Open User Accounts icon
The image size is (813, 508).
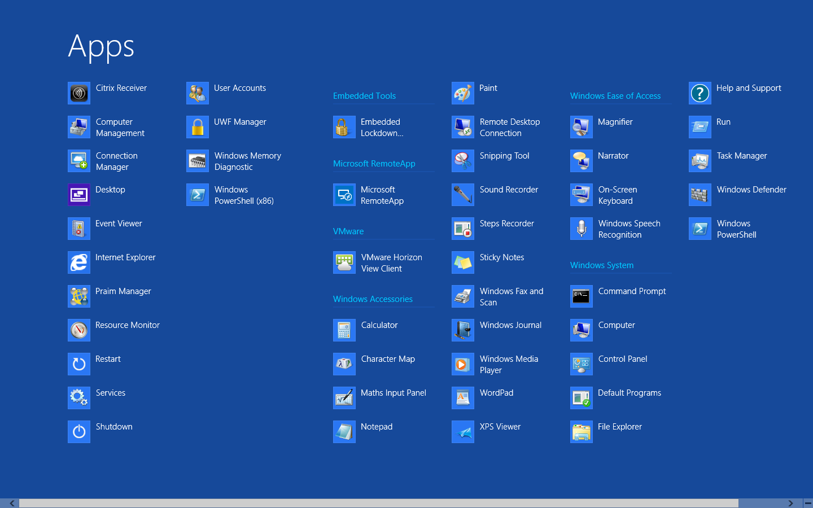(x=198, y=93)
